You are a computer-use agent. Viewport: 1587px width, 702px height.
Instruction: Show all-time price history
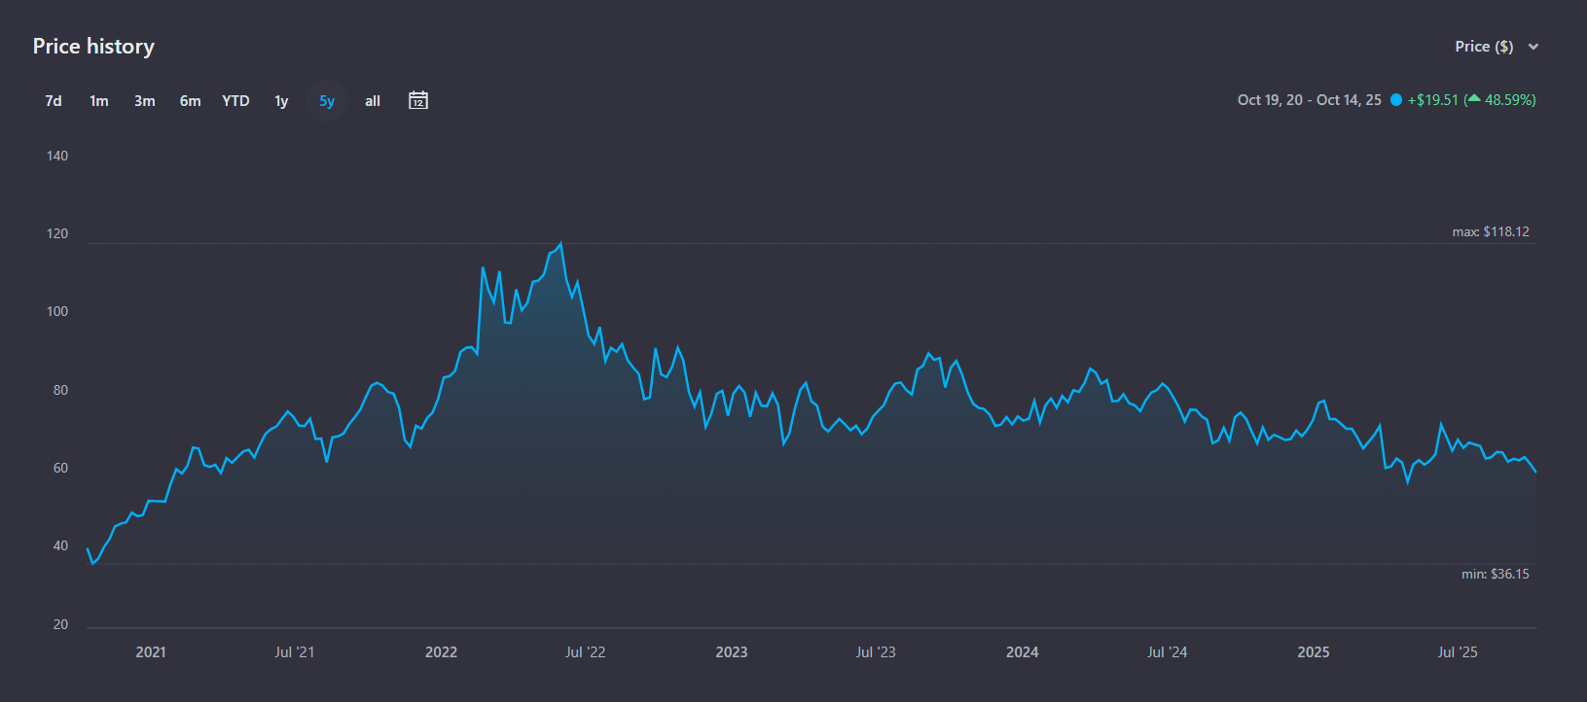pyautogui.click(x=373, y=101)
